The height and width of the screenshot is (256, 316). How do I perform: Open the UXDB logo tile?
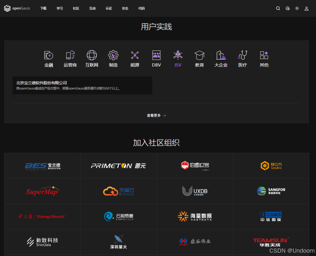(x=195, y=191)
